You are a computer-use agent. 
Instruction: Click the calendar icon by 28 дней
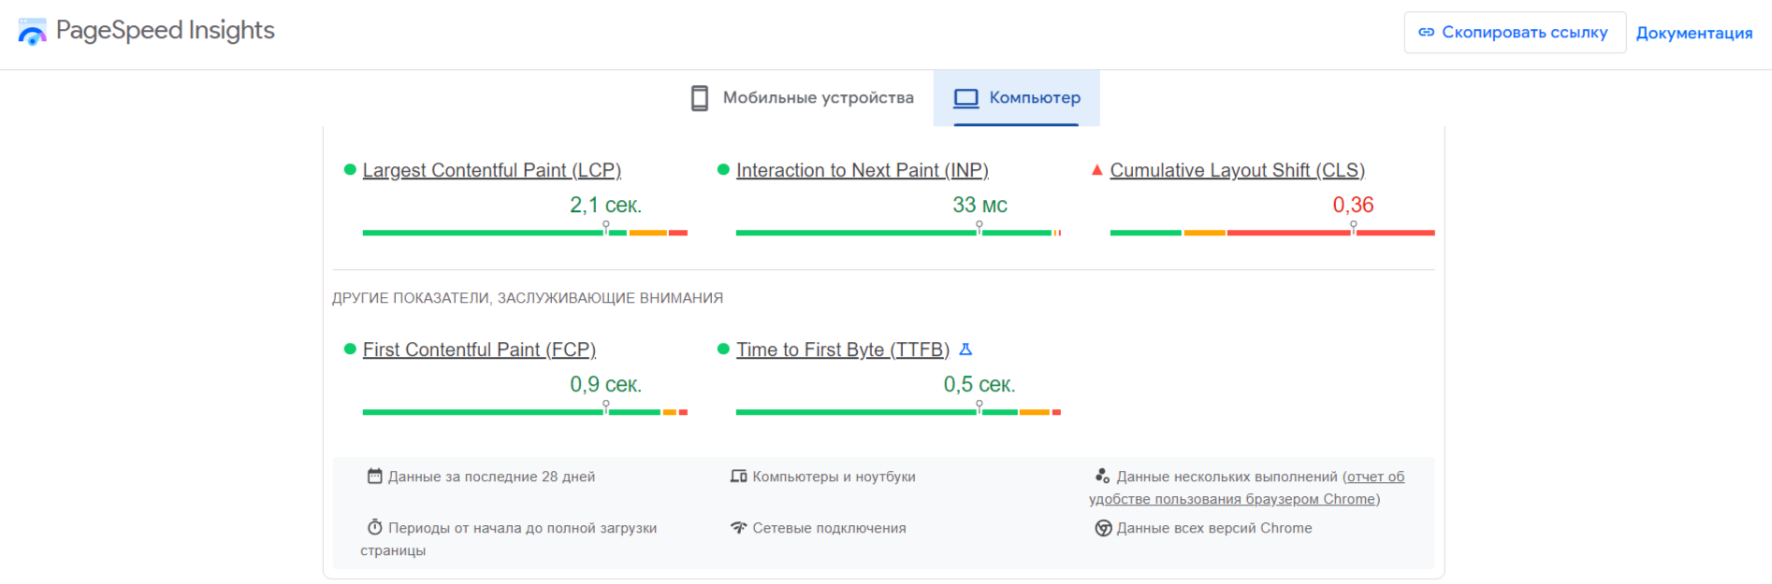click(x=375, y=477)
